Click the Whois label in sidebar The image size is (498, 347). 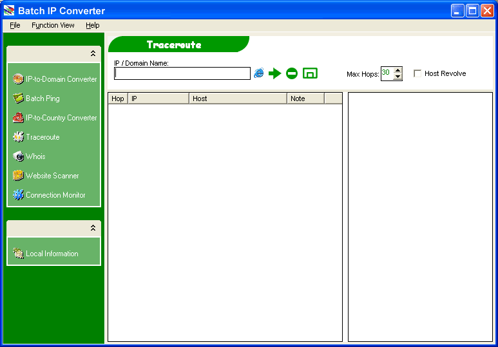tap(35, 156)
